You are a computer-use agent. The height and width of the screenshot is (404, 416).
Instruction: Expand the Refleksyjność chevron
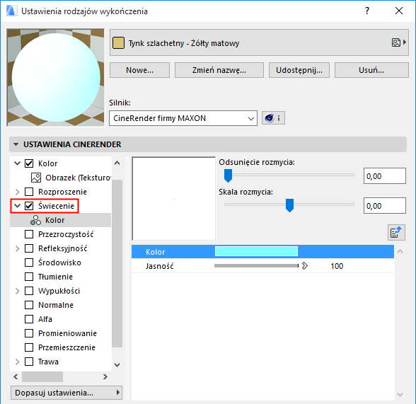click(17, 248)
